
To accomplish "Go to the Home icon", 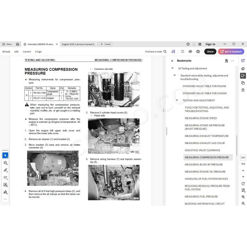I will coord(18,44).
